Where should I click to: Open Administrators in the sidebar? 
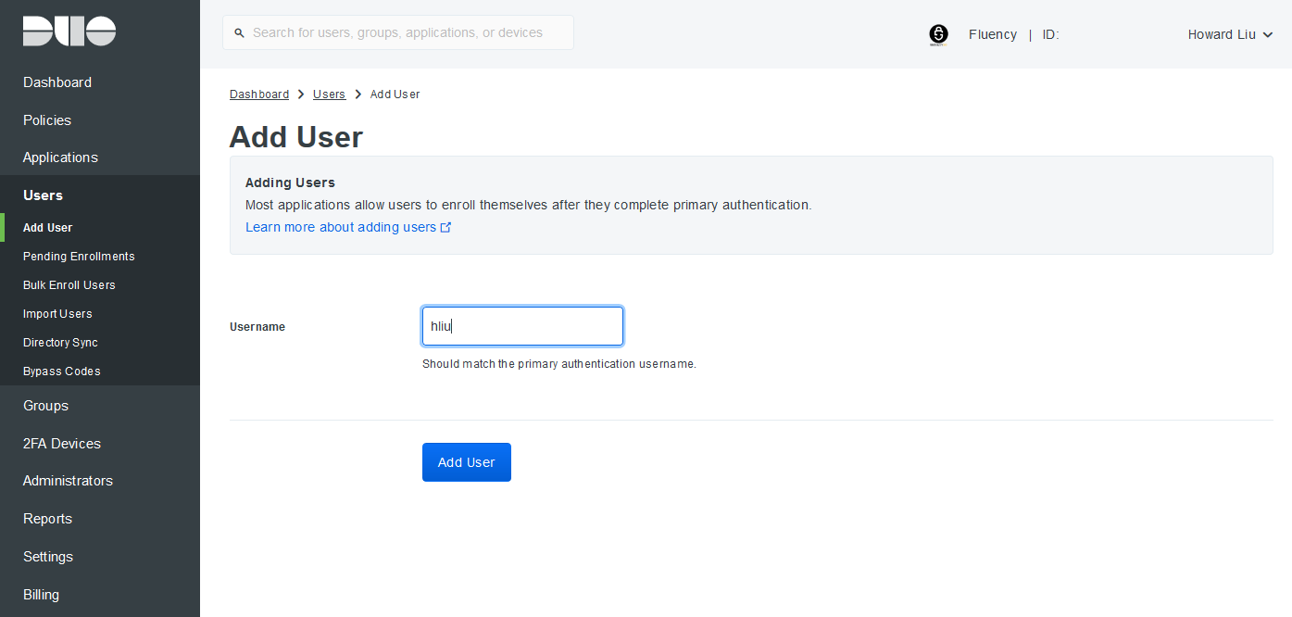tap(68, 481)
